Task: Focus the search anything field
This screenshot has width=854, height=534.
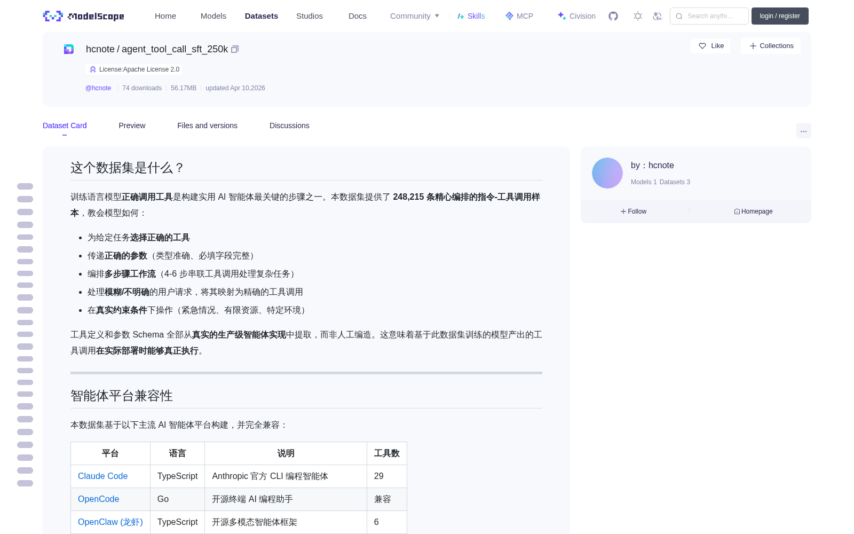Action: click(x=709, y=16)
